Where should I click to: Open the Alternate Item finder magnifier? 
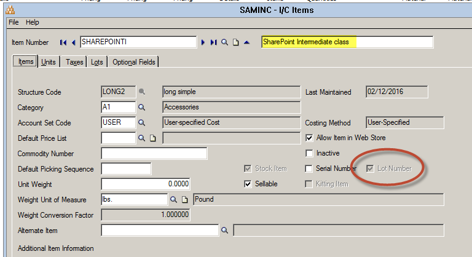click(224, 230)
